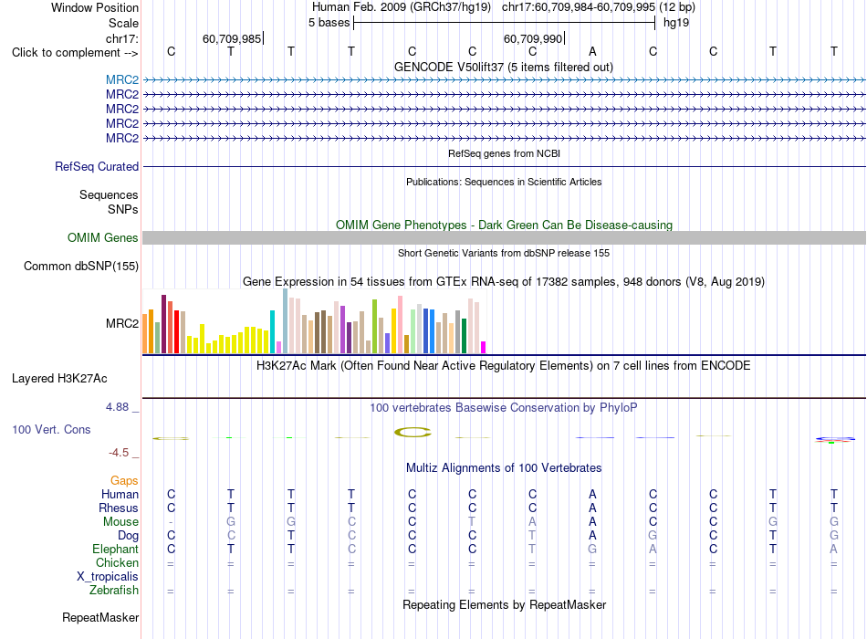Select the Chicken alignment row label
The image size is (867, 639).
tap(117, 562)
